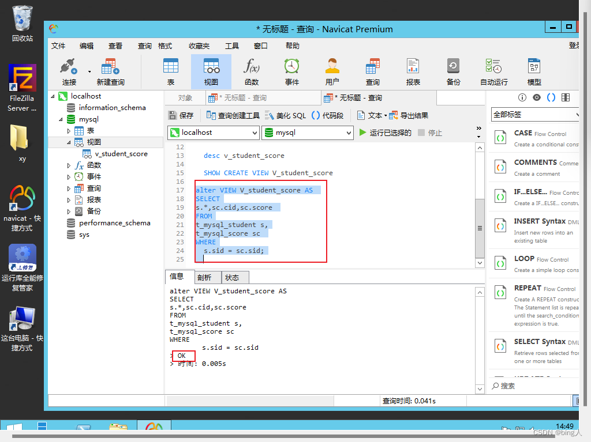Create a new query with 新建查询
This screenshot has width=591, height=442.
pos(110,71)
